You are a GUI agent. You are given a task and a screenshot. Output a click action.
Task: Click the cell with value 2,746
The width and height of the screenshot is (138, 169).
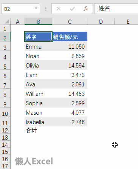(x=70, y=121)
